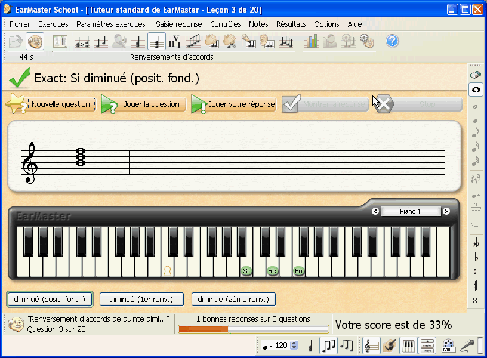Open the Notes menu

point(258,24)
